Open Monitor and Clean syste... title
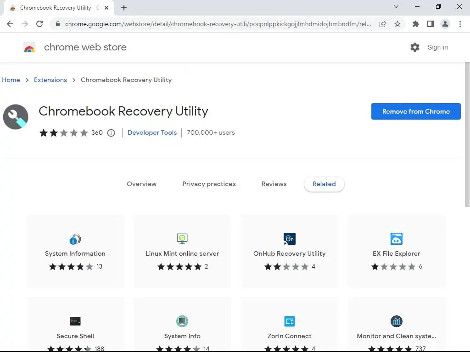Image resolution: width=470 pixels, height=352 pixels. coord(396,336)
